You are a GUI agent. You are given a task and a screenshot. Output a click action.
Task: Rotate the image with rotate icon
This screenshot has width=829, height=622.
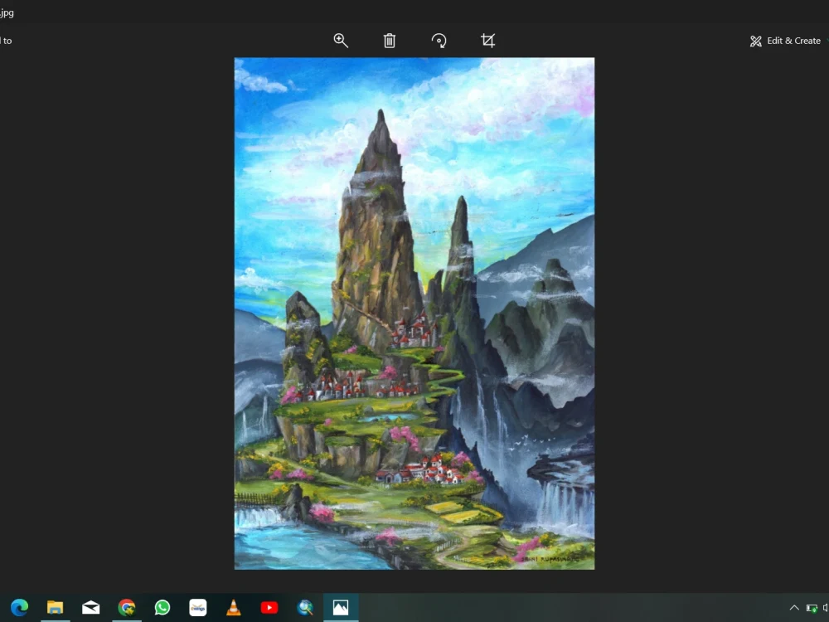tap(439, 41)
